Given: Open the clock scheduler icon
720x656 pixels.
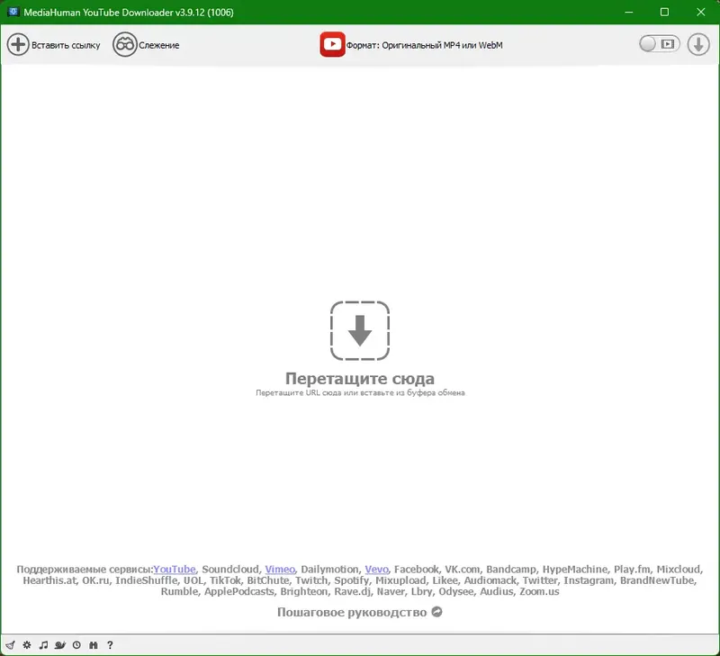Looking at the screenshot, I should (x=76, y=645).
